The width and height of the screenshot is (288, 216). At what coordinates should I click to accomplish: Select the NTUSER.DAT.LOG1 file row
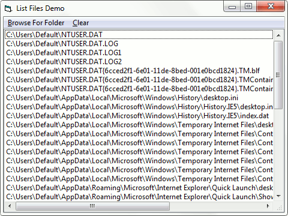tap(139, 53)
